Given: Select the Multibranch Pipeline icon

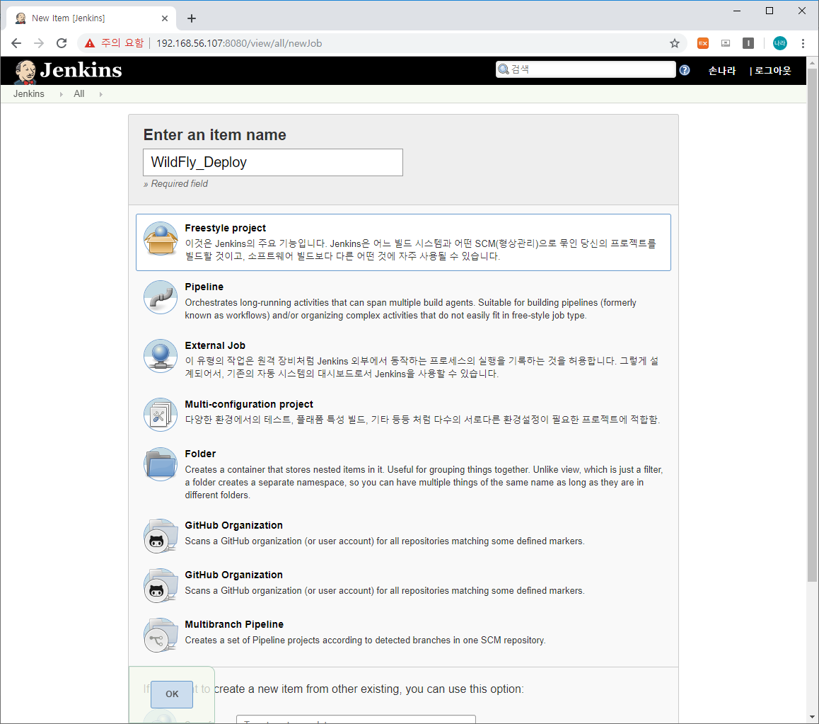Looking at the screenshot, I should (161, 635).
